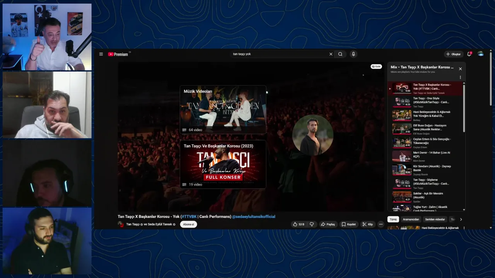Run search with magnifier icon
Viewport: 495px width, 278px height.
pyautogui.click(x=340, y=54)
